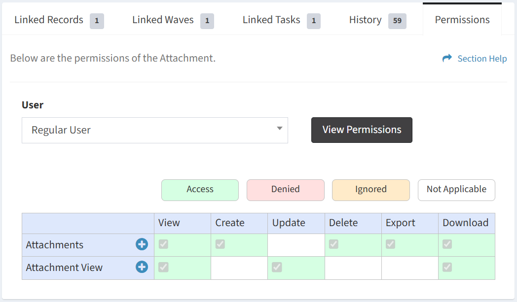Switch to the Linked Waves tab
Image resolution: width=517 pixels, height=302 pixels.
tap(173, 20)
